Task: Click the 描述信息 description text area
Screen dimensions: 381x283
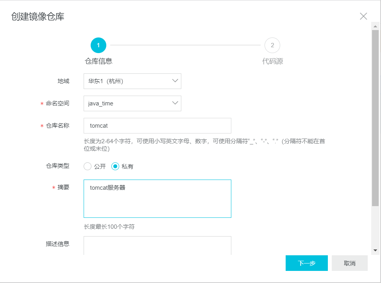Action: 157,246
